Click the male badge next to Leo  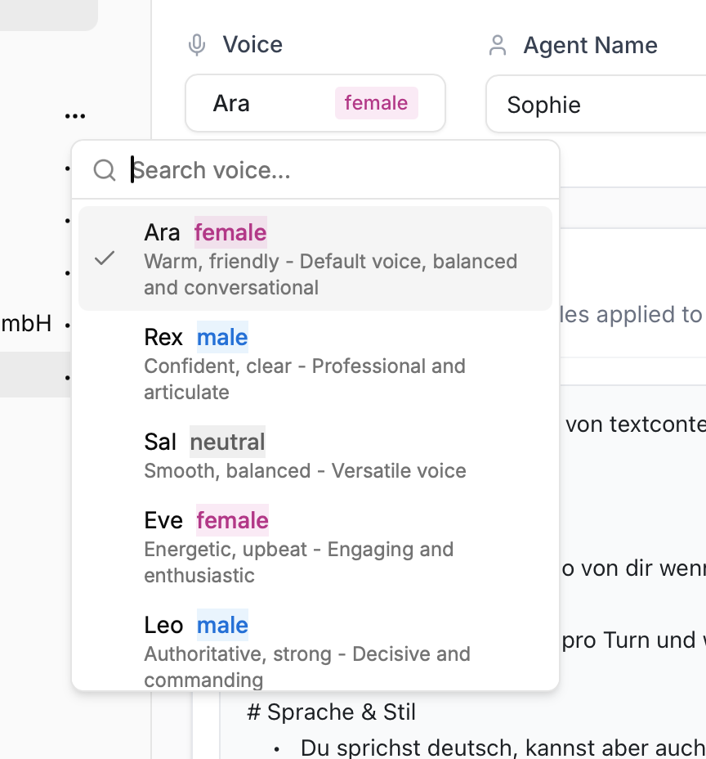222,626
